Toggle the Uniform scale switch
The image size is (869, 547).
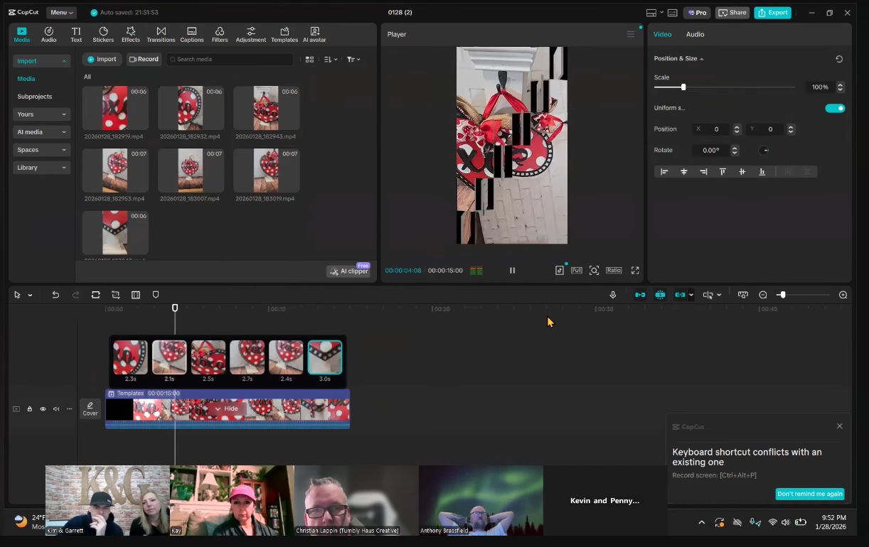(835, 108)
